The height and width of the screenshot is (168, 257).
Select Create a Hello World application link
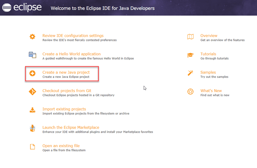point(71,54)
